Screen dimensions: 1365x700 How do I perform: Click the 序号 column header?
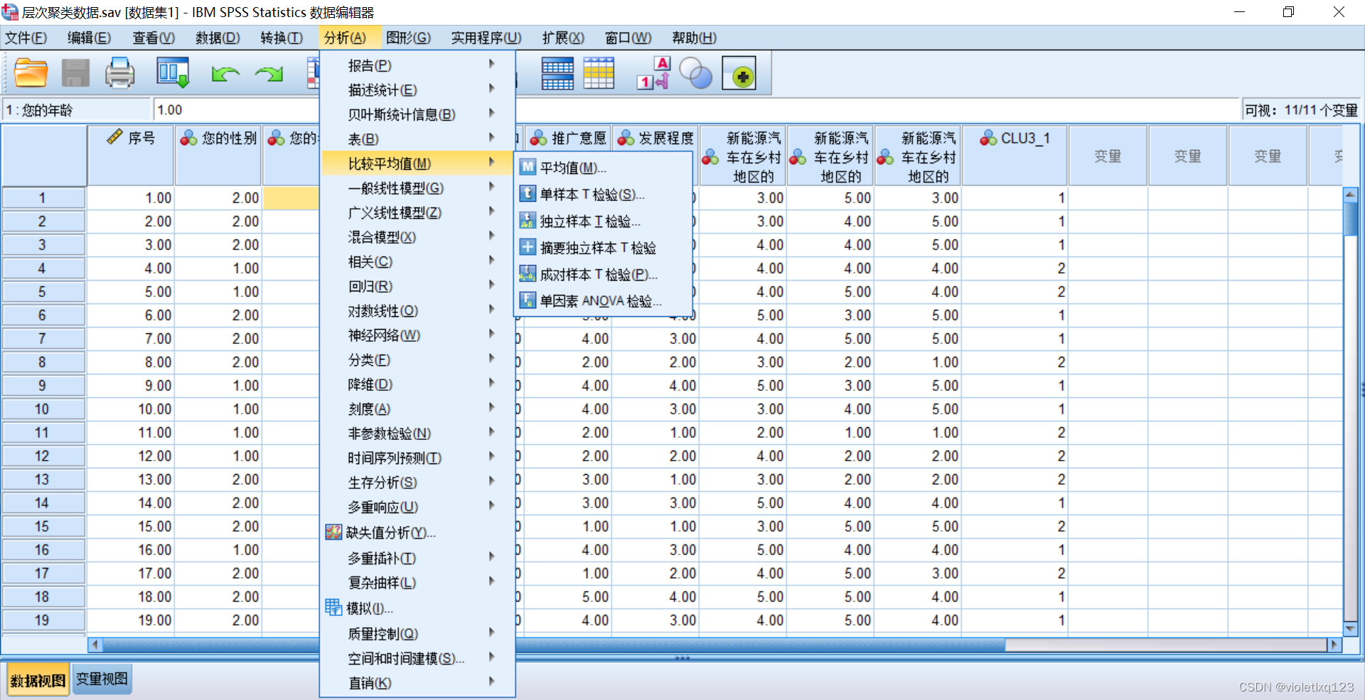[131, 155]
